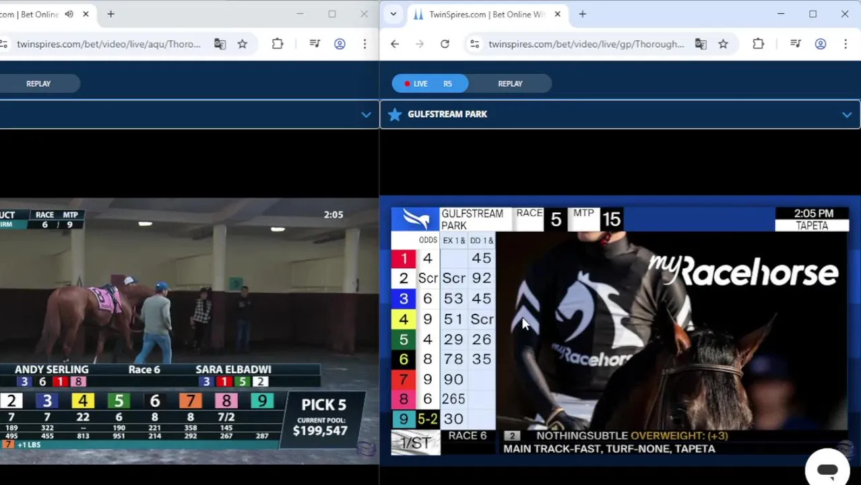Image resolution: width=861 pixels, height=485 pixels.
Task: Open translate icon in right window address bar
Action: pos(701,44)
